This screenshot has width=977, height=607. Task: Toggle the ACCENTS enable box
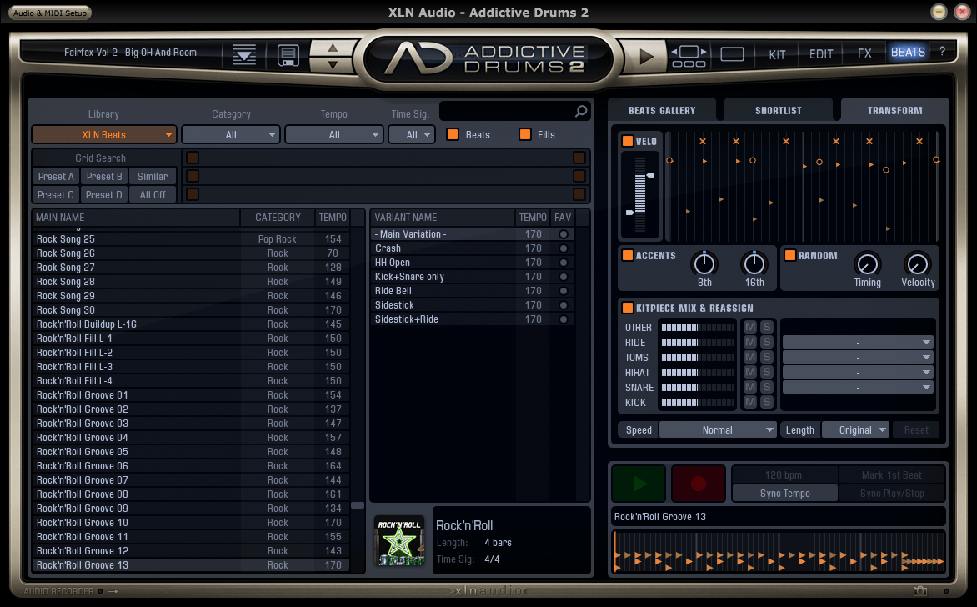coord(628,255)
